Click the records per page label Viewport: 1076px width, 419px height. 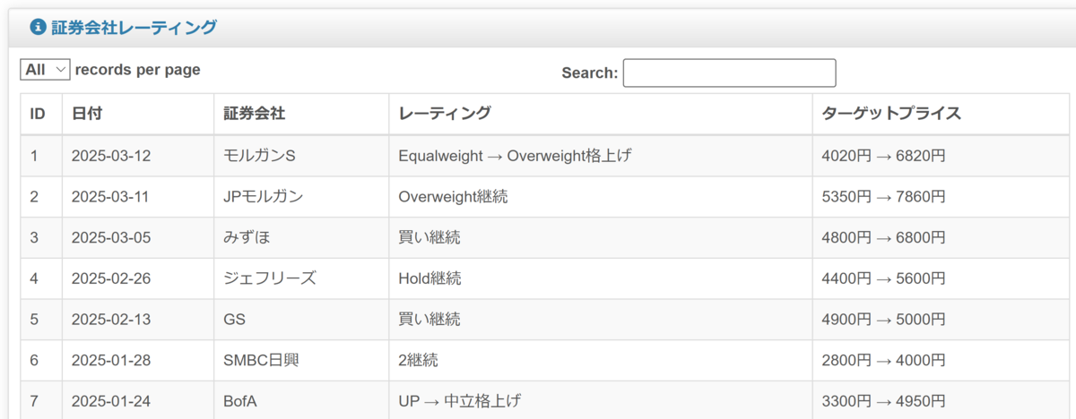(138, 70)
